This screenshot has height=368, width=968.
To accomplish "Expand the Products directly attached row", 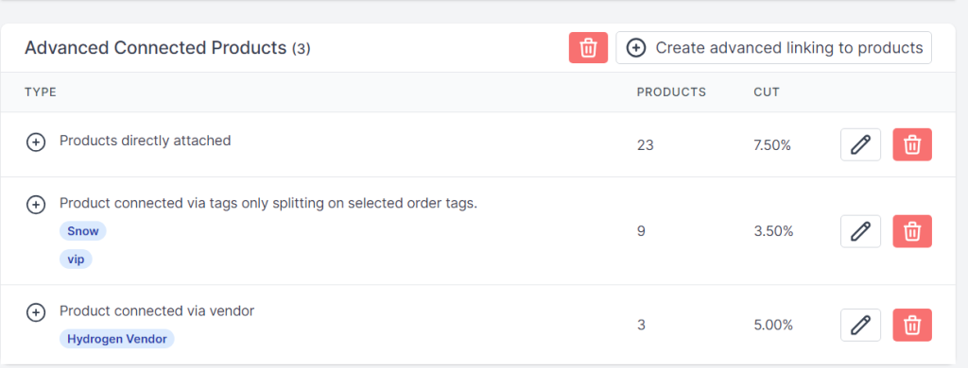I will [36, 142].
